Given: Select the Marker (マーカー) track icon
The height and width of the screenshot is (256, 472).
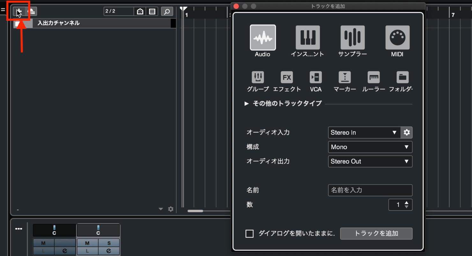Looking at the screenshot, I should [x=345, y=77].
